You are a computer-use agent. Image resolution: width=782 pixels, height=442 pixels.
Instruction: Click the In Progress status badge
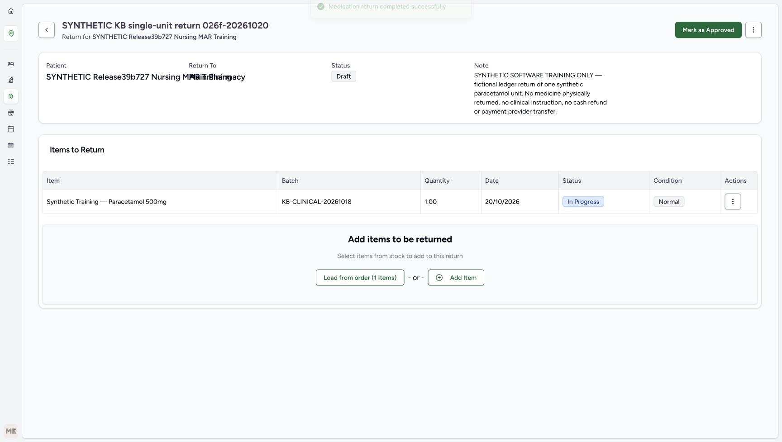tap(583, 202)
